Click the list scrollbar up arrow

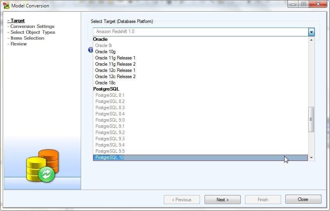pos(311,40)
